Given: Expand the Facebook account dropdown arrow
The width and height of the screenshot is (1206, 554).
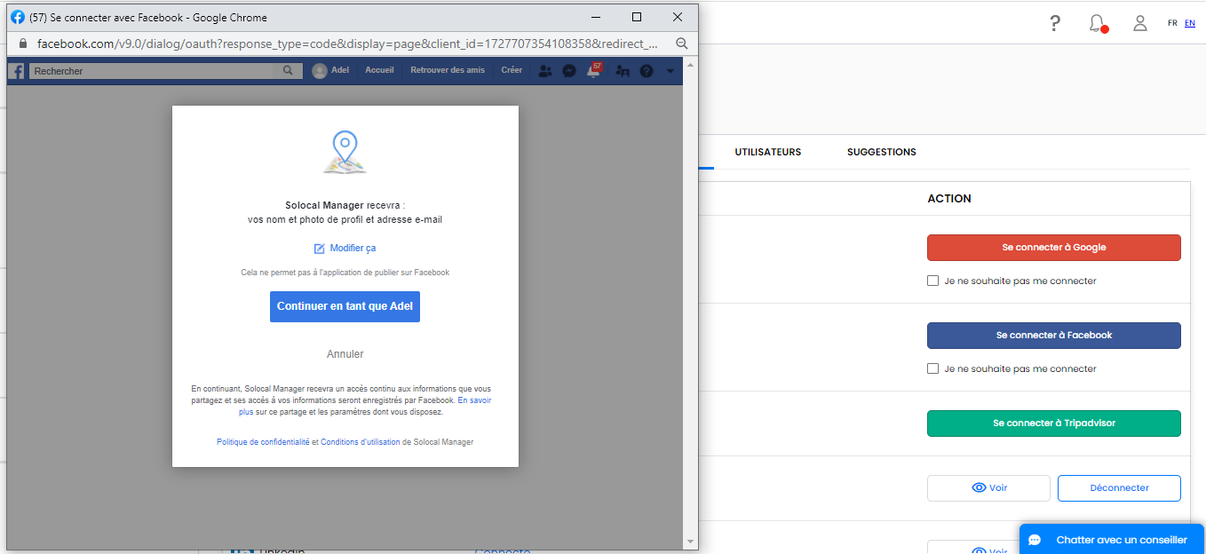Looking at the screenshot, I should (670, 71).
